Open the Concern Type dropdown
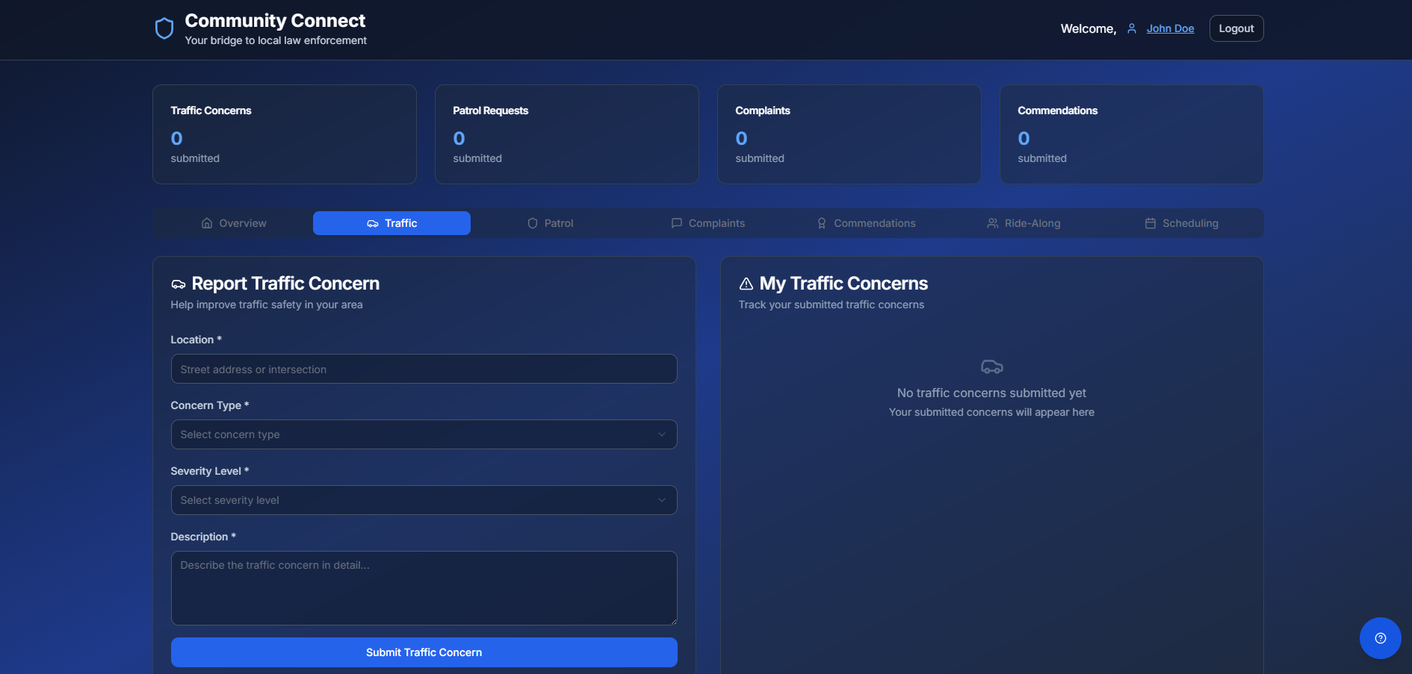The width and height of the screenshot is (1412, 674). click(424, 434)
